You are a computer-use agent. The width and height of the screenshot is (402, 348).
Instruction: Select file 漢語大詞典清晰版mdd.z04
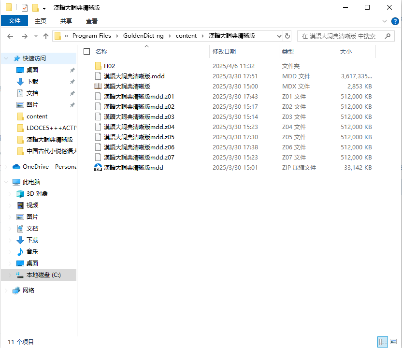[x=139, y=127]
